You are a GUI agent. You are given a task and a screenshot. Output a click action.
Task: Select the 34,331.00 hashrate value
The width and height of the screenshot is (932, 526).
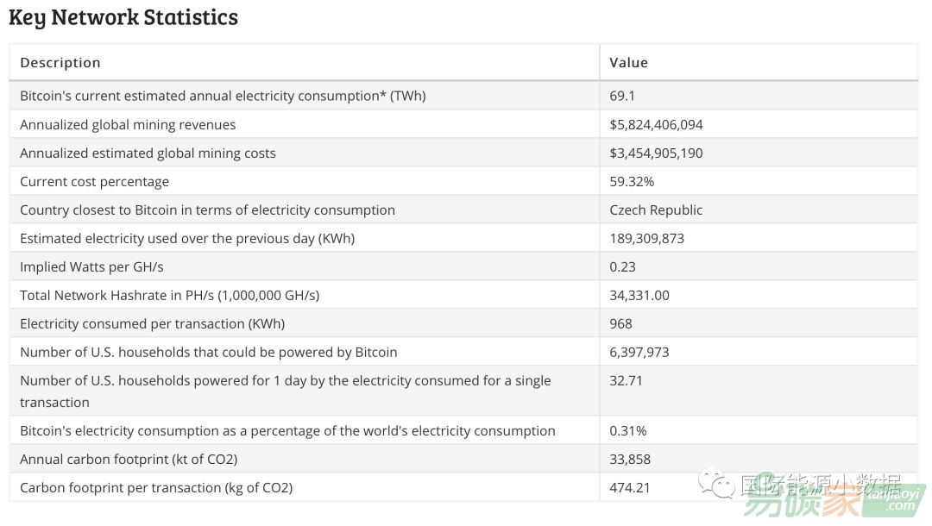pyautogui.click(x=639, y=296)
